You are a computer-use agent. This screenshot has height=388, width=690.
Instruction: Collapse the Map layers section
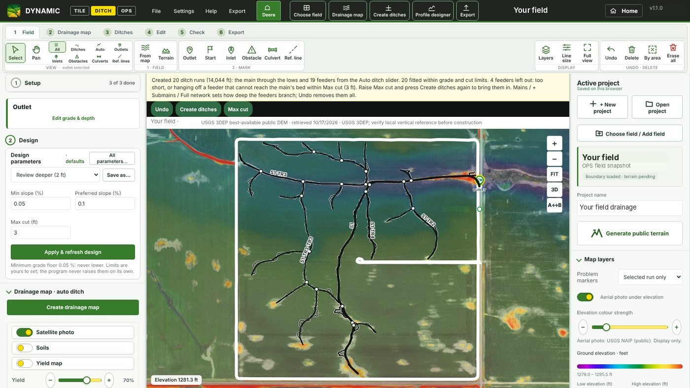(x=579, y=260)
